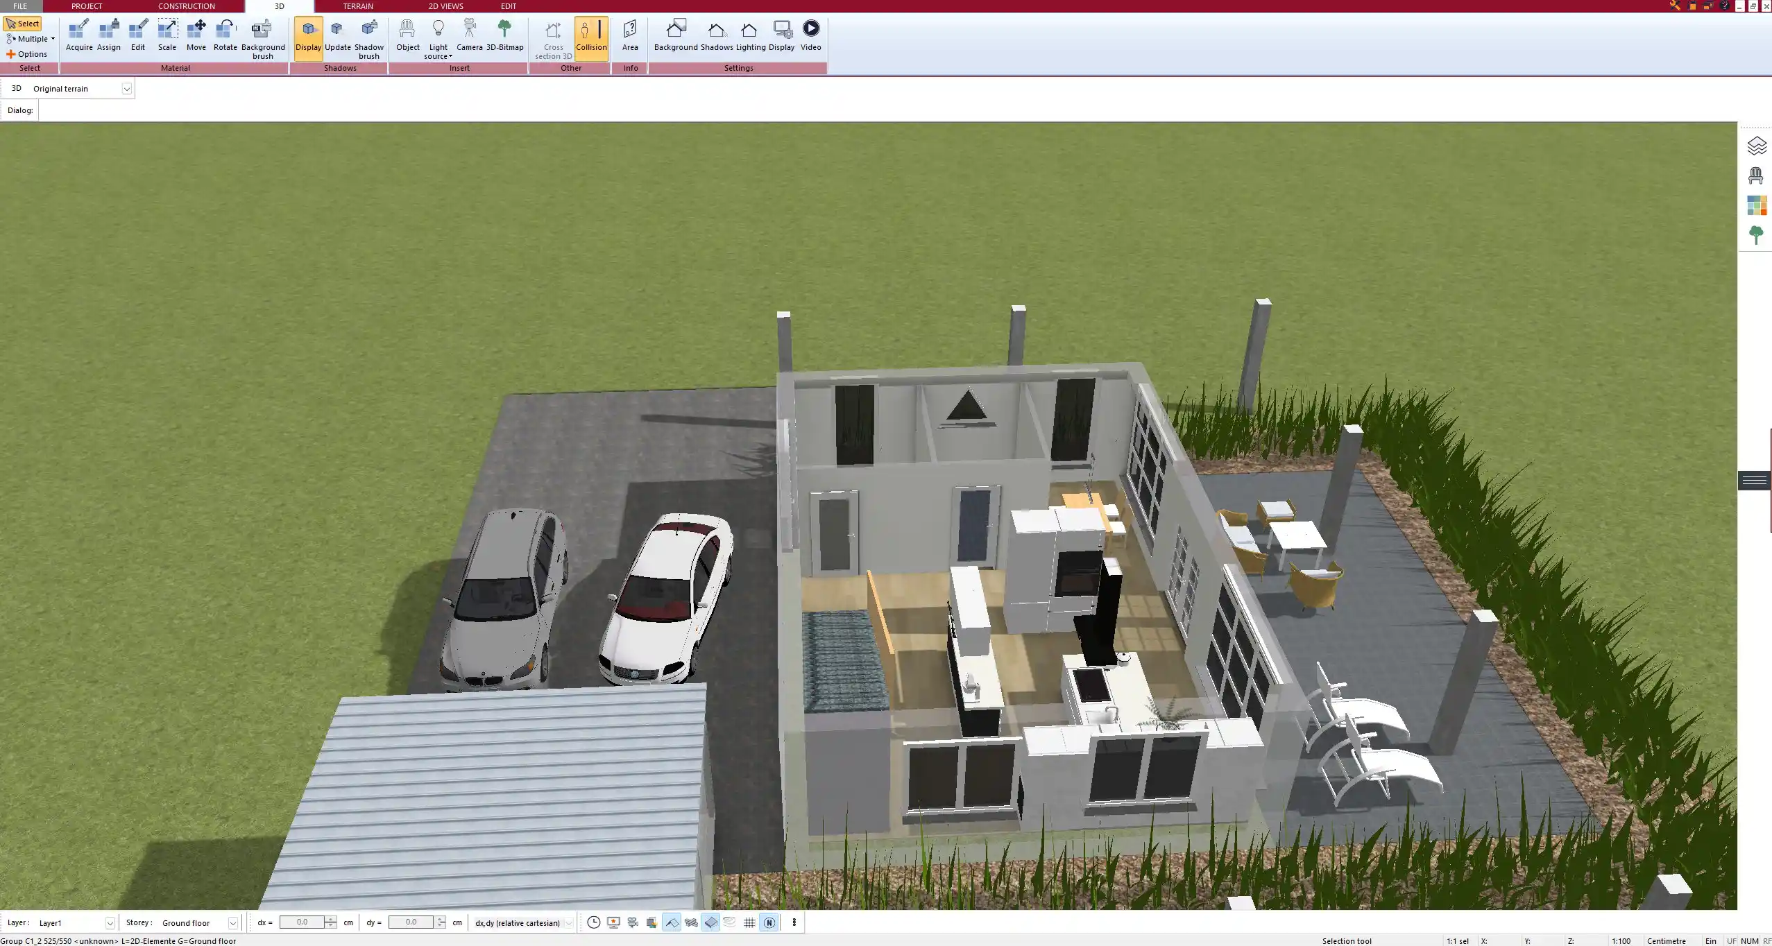This screenshot has width=1772, height=946.
Task: Use the Rotate material tool
Action: pos(225,36)
